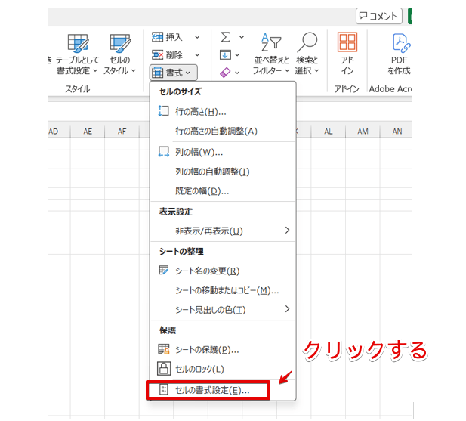Click the column width icon
Image resolution: width=466 pixels, height=421 pixels.
(163, 152)
